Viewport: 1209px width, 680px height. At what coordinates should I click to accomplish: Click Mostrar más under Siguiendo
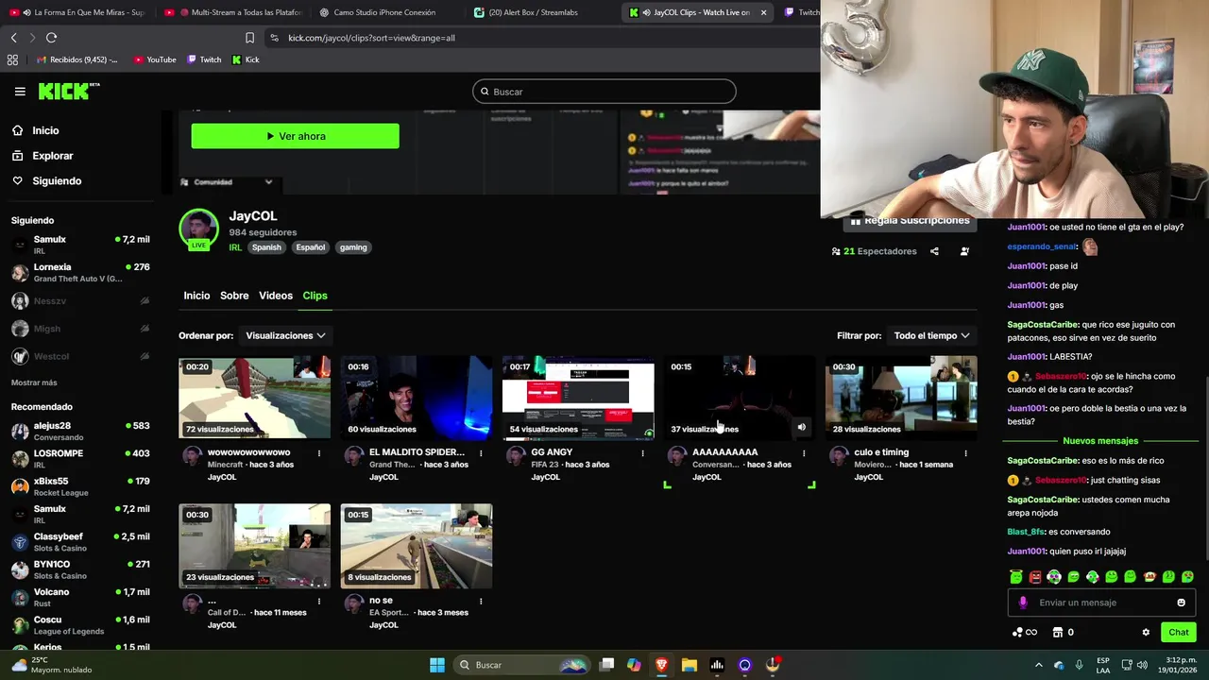34,382
